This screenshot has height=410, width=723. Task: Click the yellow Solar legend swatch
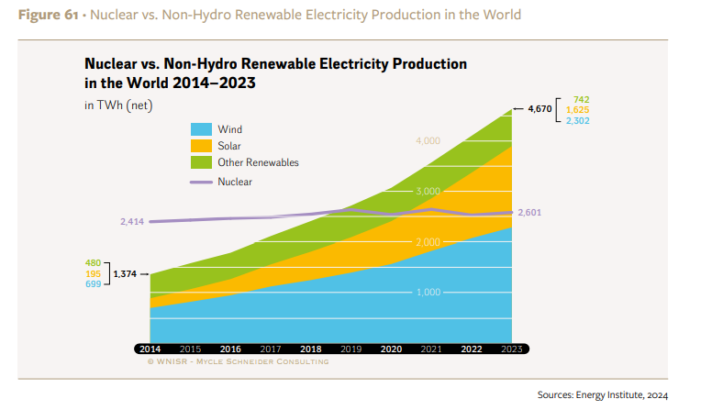201,146
